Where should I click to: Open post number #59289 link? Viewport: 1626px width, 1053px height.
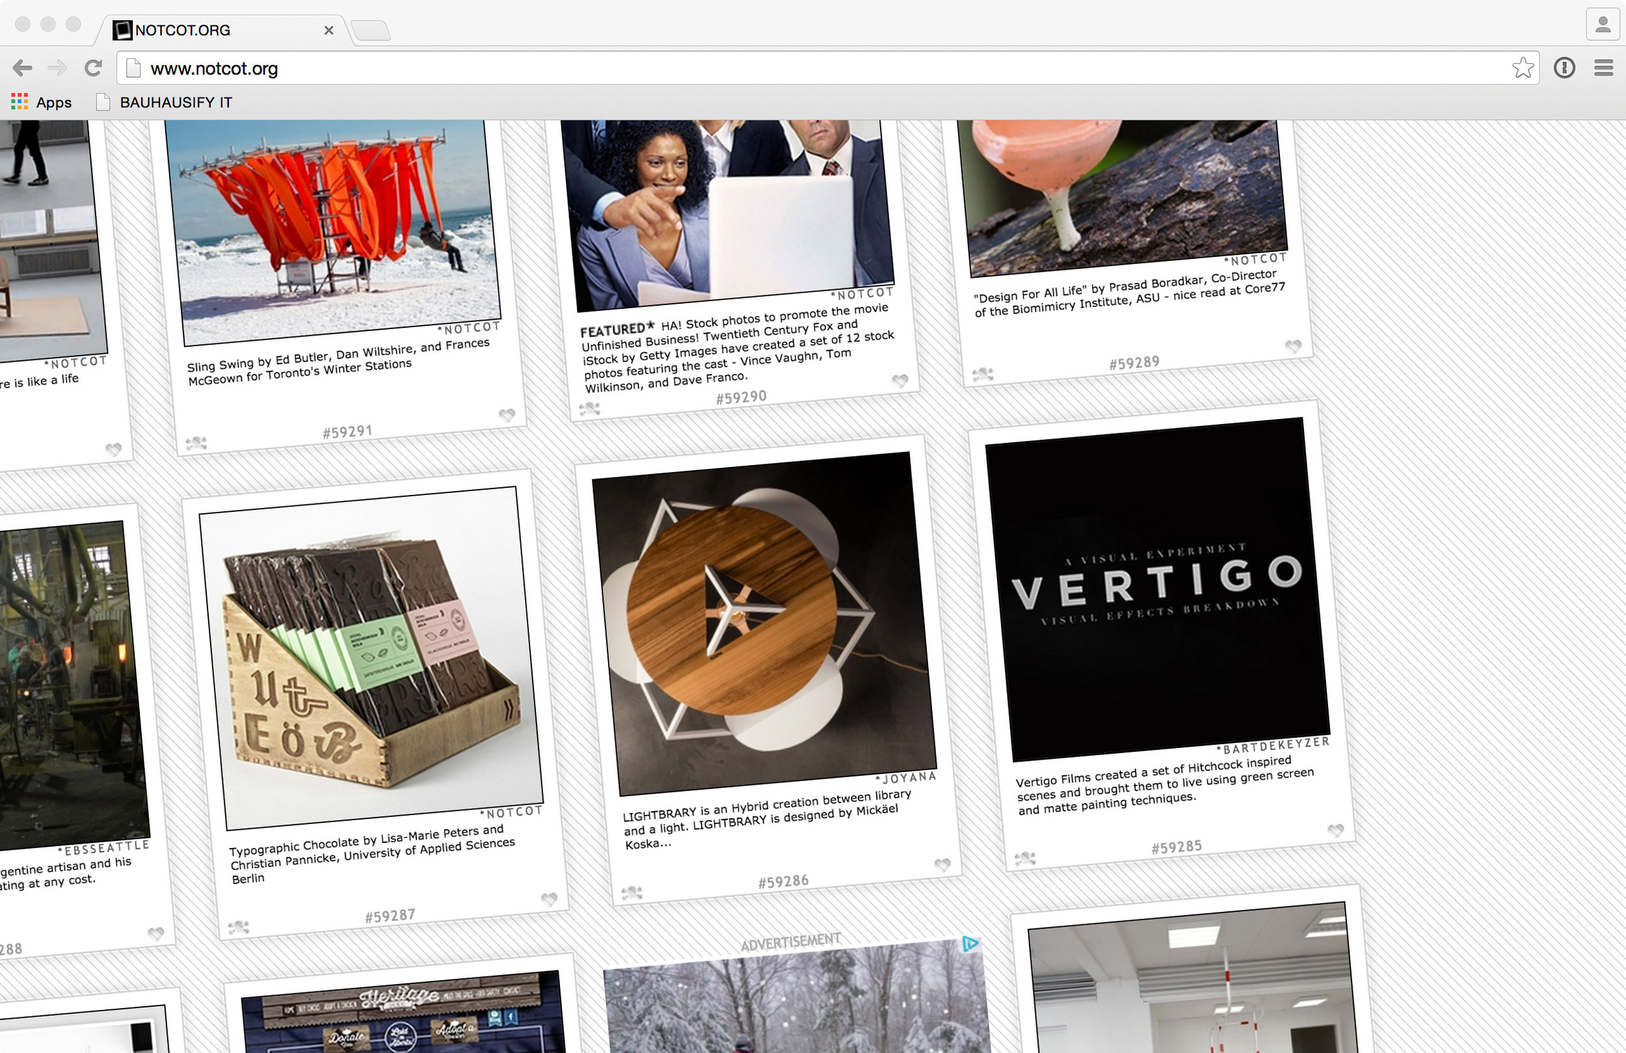click(1134, 363)
